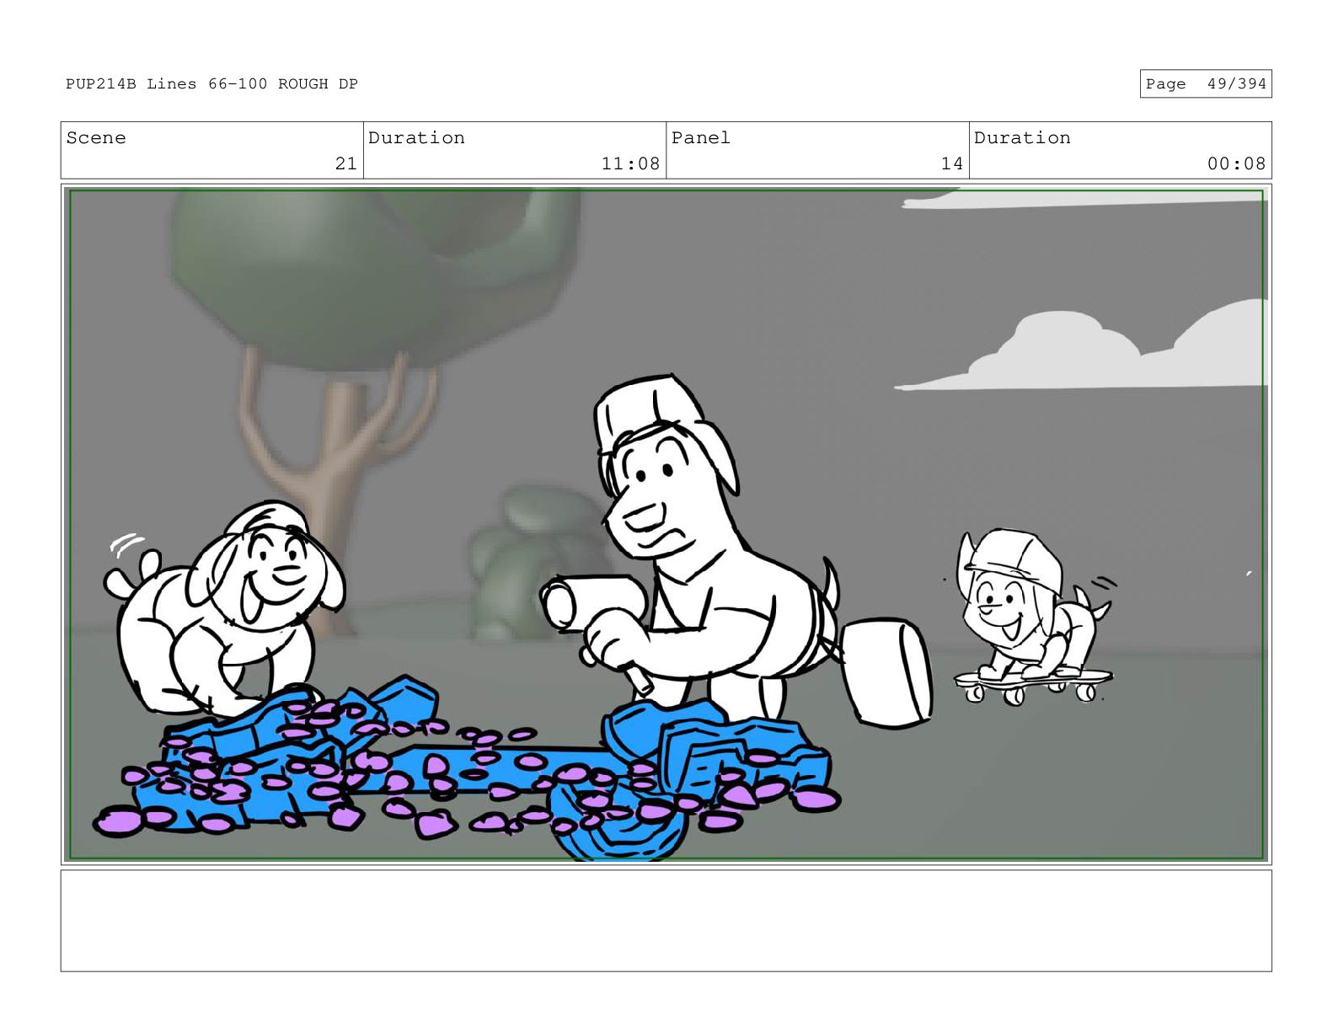Click the scene number value '21'
Image resolution: width=1333 pixels, height=1032 pixels.
pyautogui.click(x=345, y=163)
